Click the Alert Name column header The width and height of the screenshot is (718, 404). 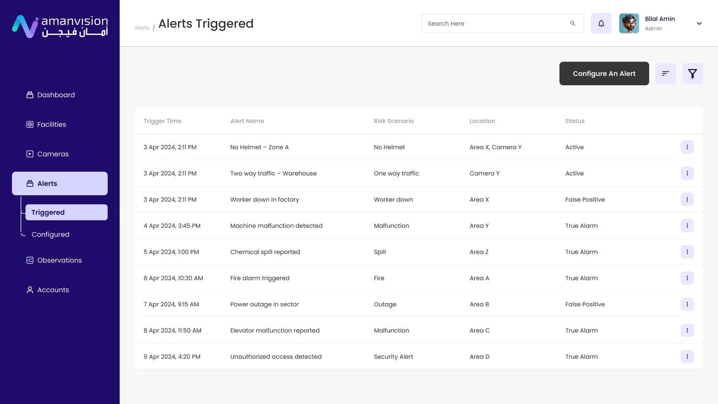(247, 121)
